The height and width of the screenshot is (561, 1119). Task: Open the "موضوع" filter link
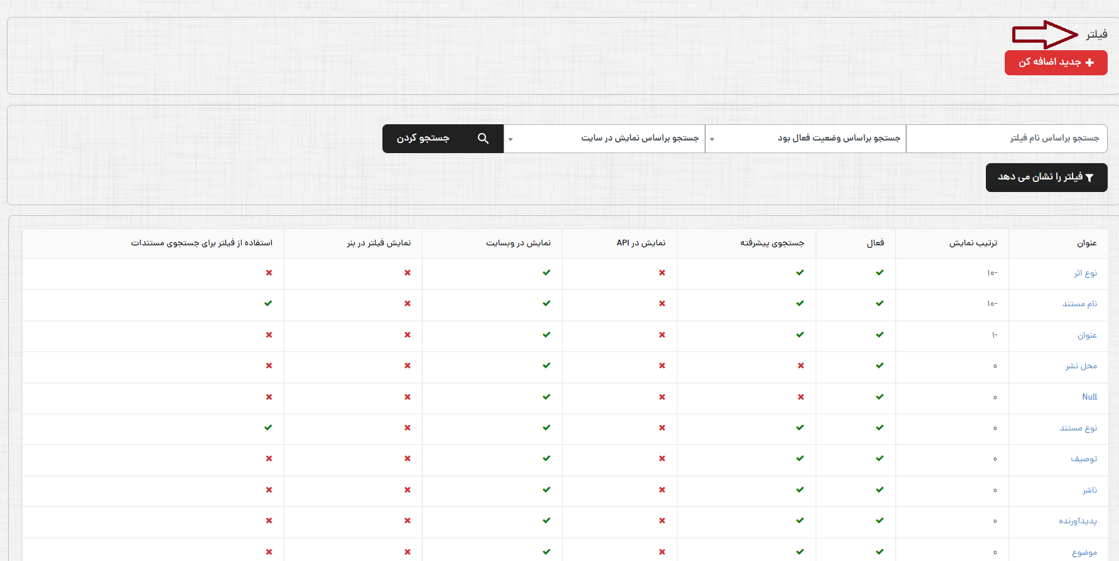pyautogui.click(x=1084, y=552)
